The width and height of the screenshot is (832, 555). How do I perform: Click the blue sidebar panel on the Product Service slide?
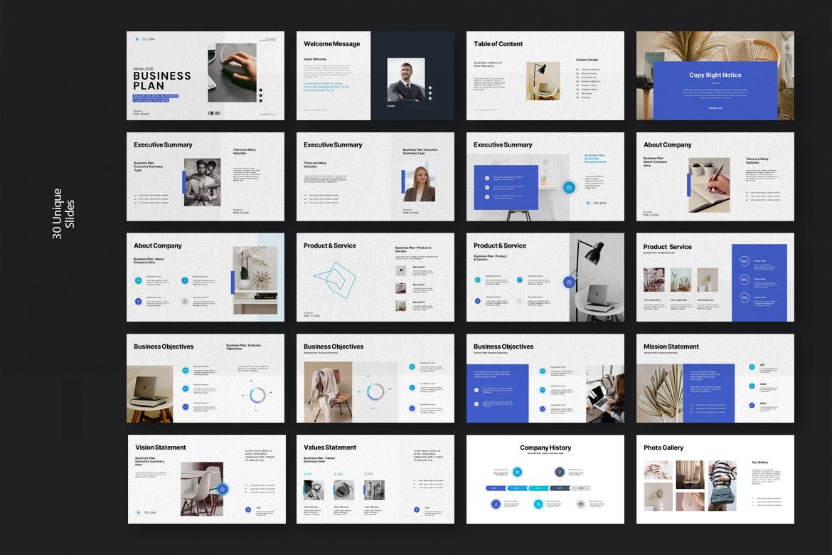[x=759, y=282]
